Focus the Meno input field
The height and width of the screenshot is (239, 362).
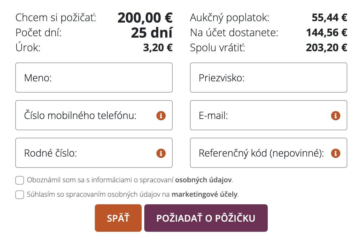pyautogui.click(x=94, y=78)
